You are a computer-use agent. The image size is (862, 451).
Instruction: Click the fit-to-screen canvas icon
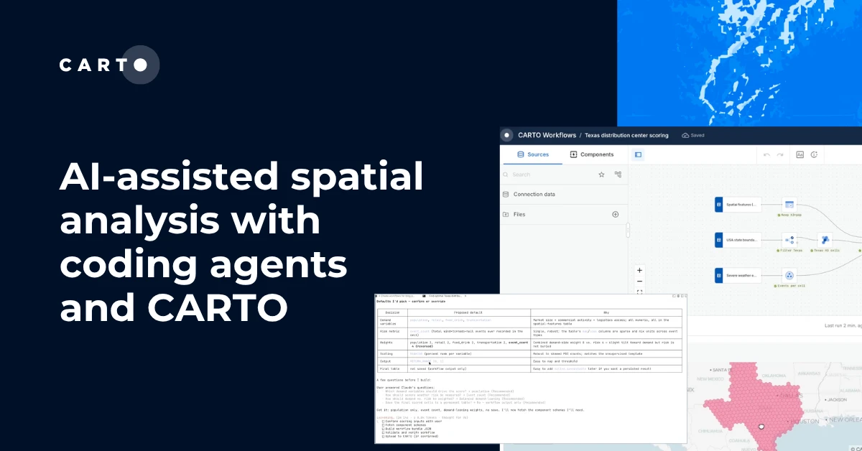click(x=639, y=292)
